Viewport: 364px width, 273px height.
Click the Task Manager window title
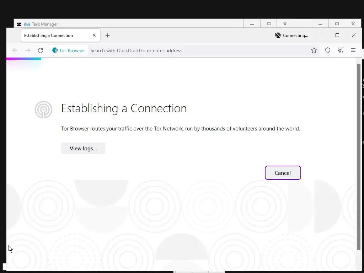(x=45, y=24)
